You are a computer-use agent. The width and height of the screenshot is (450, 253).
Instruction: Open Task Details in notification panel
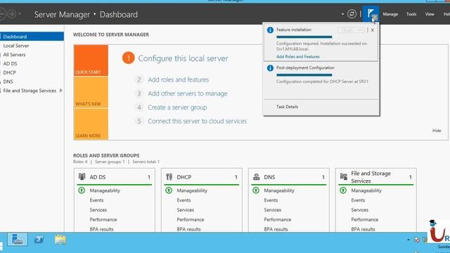288,107
